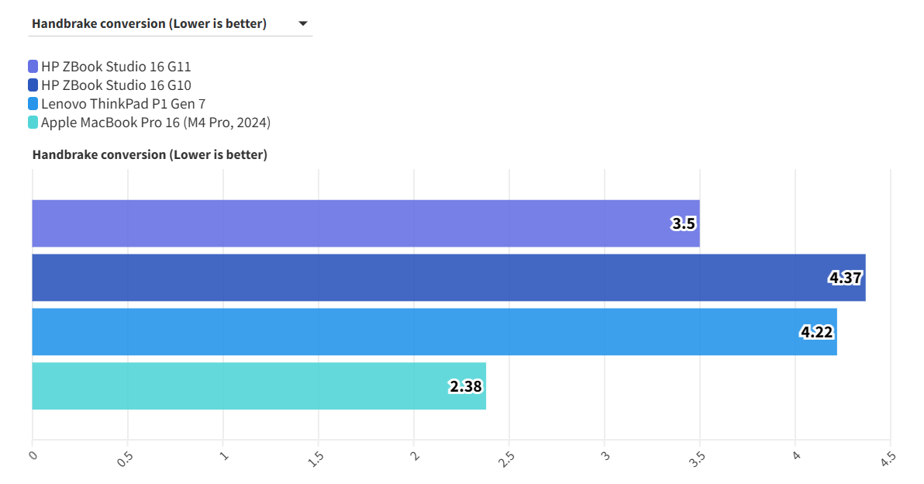Click the 4.22 value label
This screenshot has width=924, height=484.
click(817, 332)
